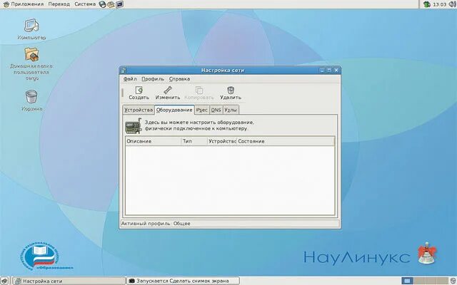The height and width of the screenshot is (285, 457).
Task: Click the Состояние column header
Action: coord(285,141)
